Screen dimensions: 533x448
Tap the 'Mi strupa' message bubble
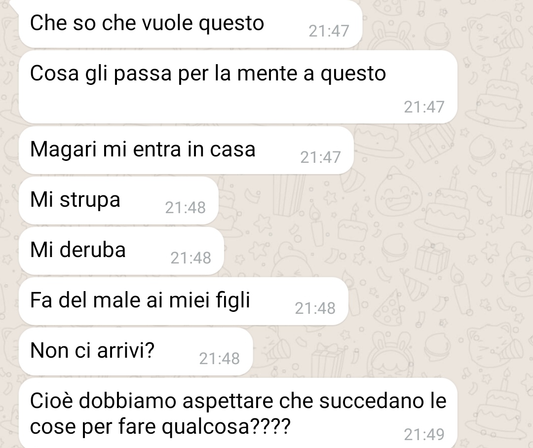pos(118,200)
